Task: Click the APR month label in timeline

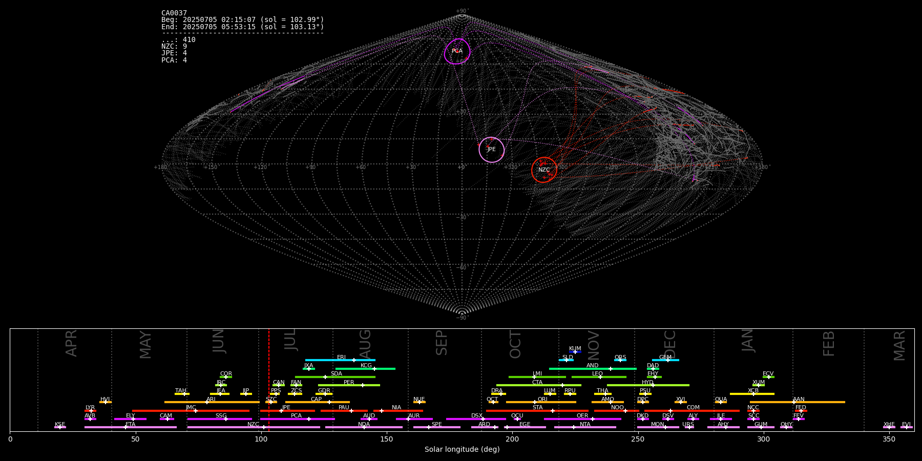Action: (71, 343)
